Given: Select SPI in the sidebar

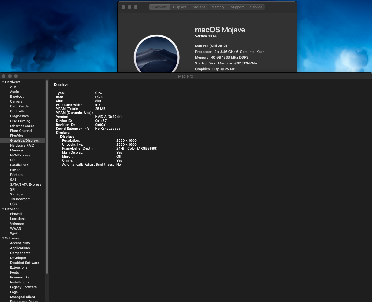Looking at the screenshot, I should [x=13, y=189].
